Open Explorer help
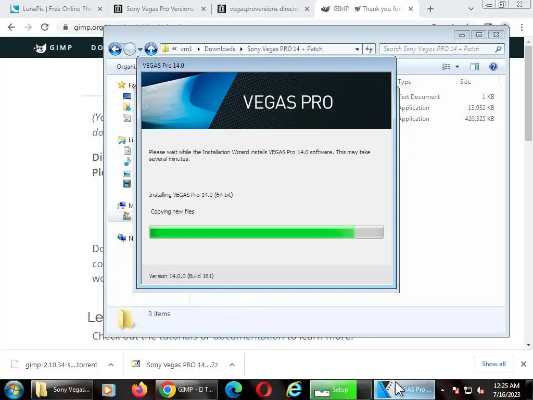This screenshot has height=400, width=533. click(493, 67)
